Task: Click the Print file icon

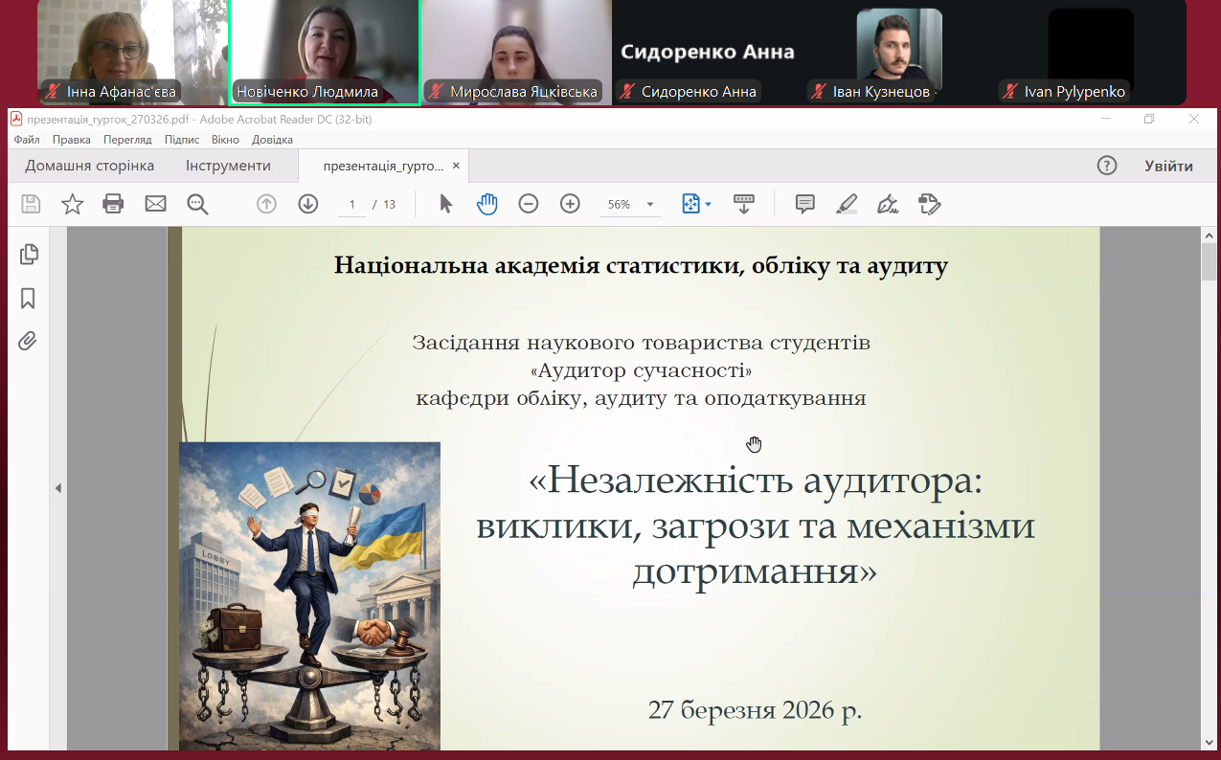Action: point(113,204)
